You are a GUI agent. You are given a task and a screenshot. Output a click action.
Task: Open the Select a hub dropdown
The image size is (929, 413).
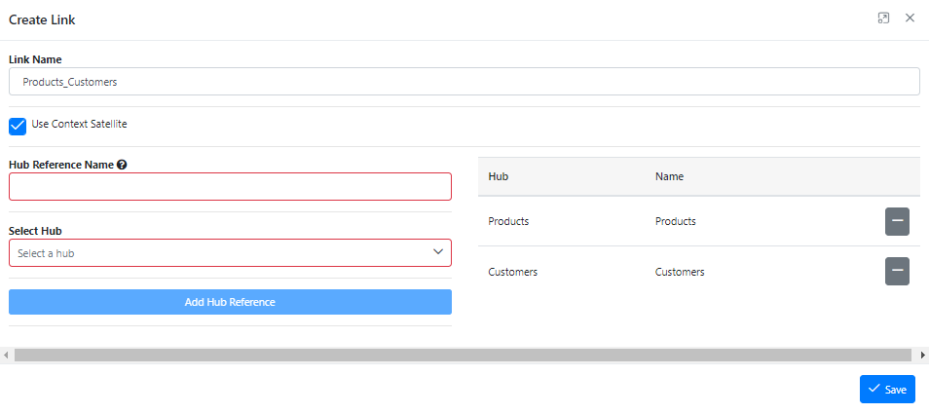pos(230,253)
